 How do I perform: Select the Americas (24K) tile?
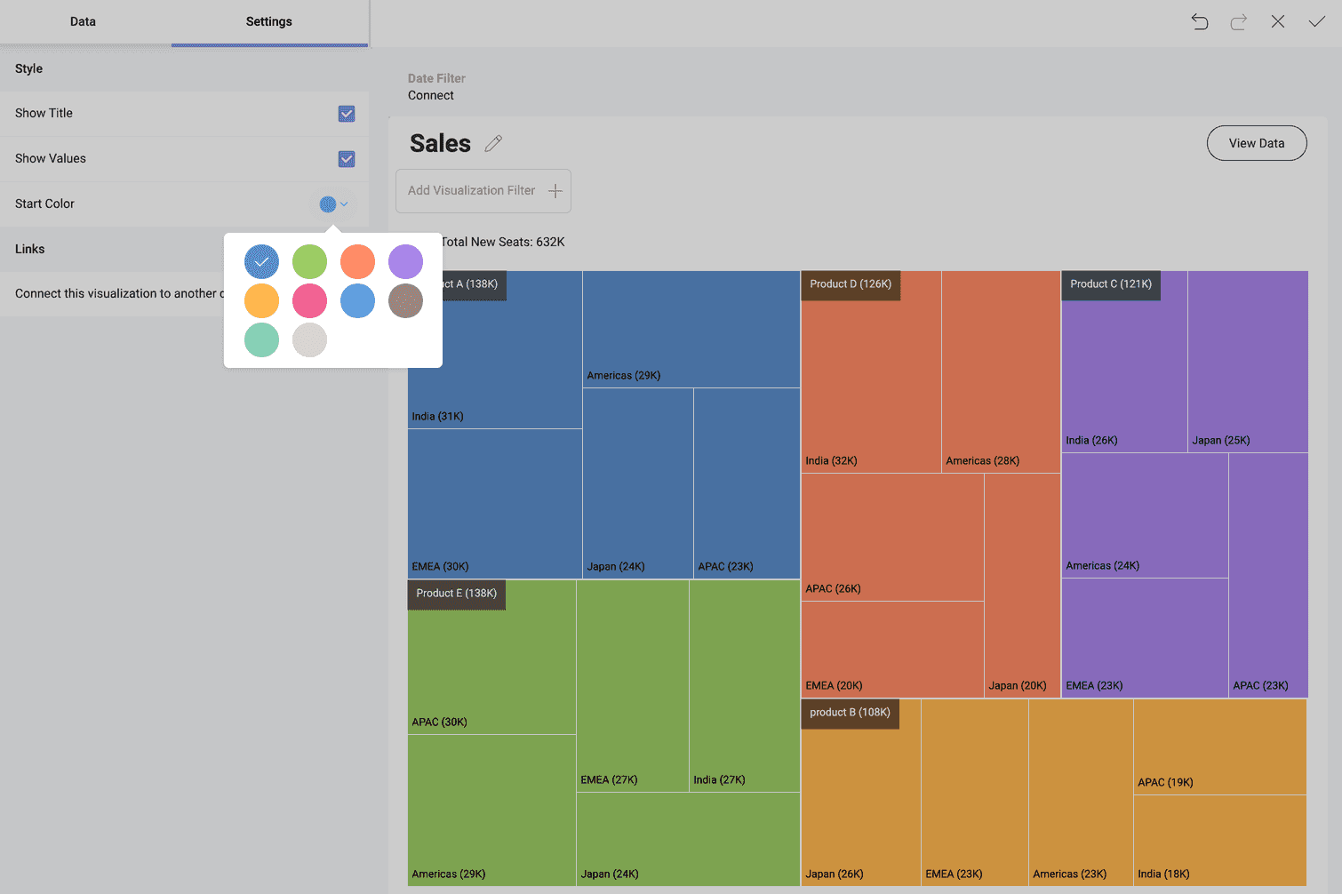(1145, 515)
